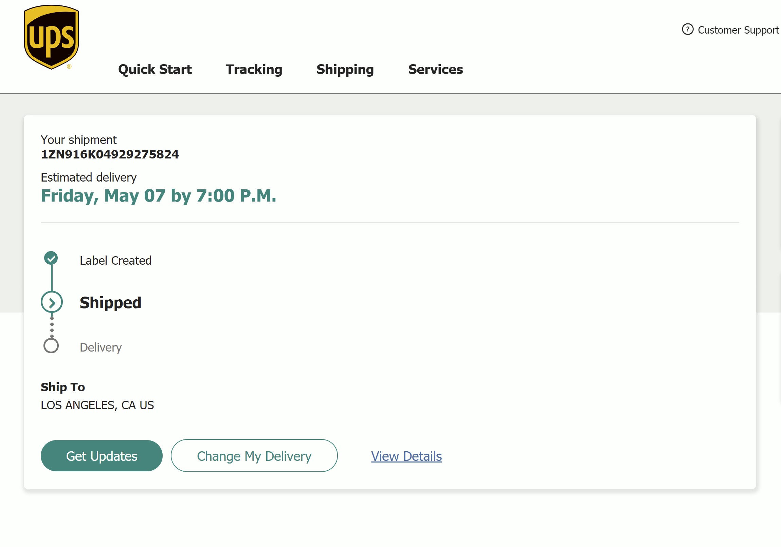Select the tracking number 1ZN916K04929275824
Screen dimensions: 781x547
[x=110, y=154]
